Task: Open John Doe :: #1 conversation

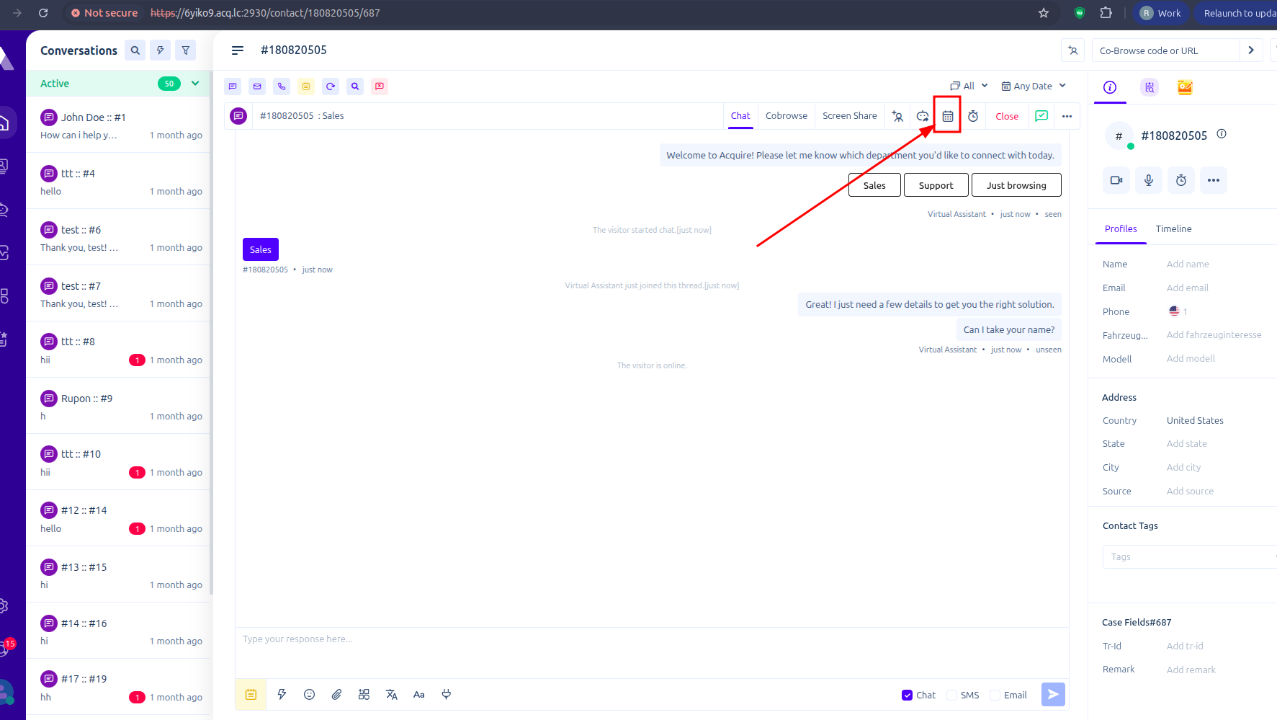Action: click(119, 125)
